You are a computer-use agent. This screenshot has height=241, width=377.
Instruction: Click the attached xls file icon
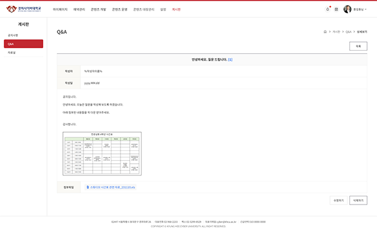click(88, 187)
